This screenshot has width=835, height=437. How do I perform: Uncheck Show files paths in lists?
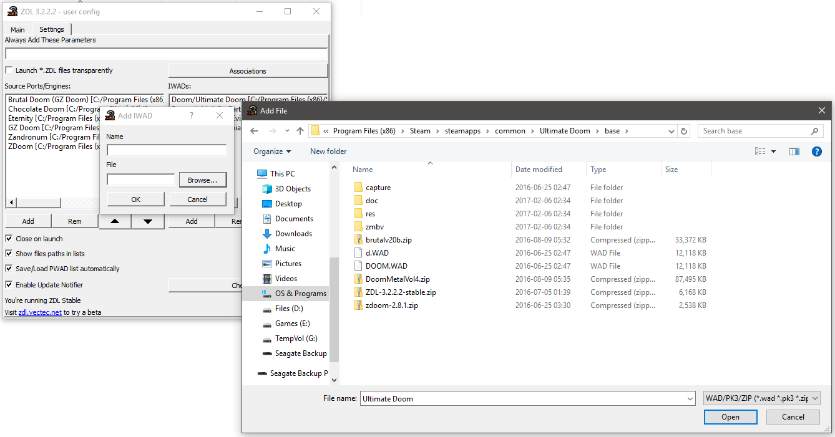click(9, 254)
